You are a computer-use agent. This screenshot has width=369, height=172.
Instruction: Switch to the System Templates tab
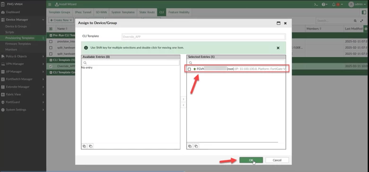(x=123, y=12)
